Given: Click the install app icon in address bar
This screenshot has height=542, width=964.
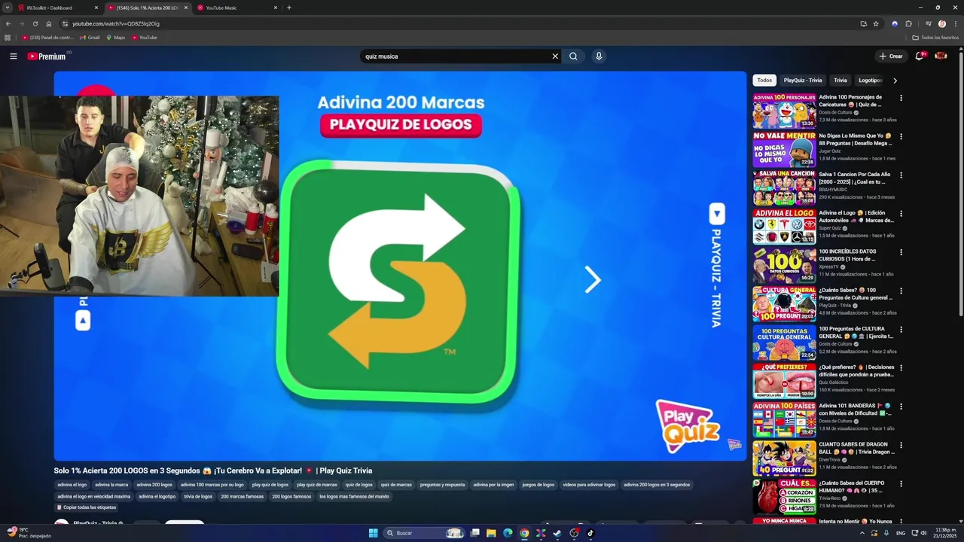Looking at the screenshot, I should click(863, 23).
